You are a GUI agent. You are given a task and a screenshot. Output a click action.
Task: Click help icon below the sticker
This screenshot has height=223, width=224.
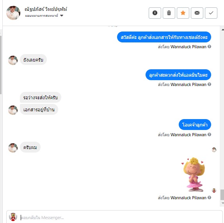209,197
